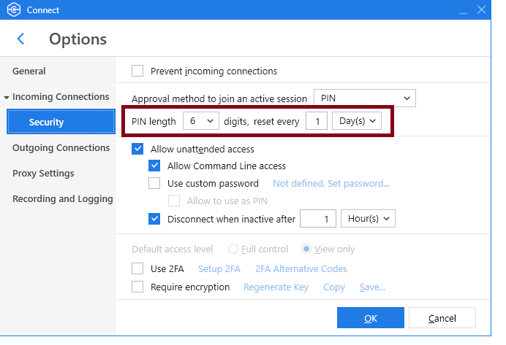Open the General settings section
This screenshot has width=506, height=345.
point(29,71)
